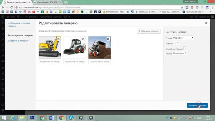Select the yellow excavator thumbnail

pos(50,48)
